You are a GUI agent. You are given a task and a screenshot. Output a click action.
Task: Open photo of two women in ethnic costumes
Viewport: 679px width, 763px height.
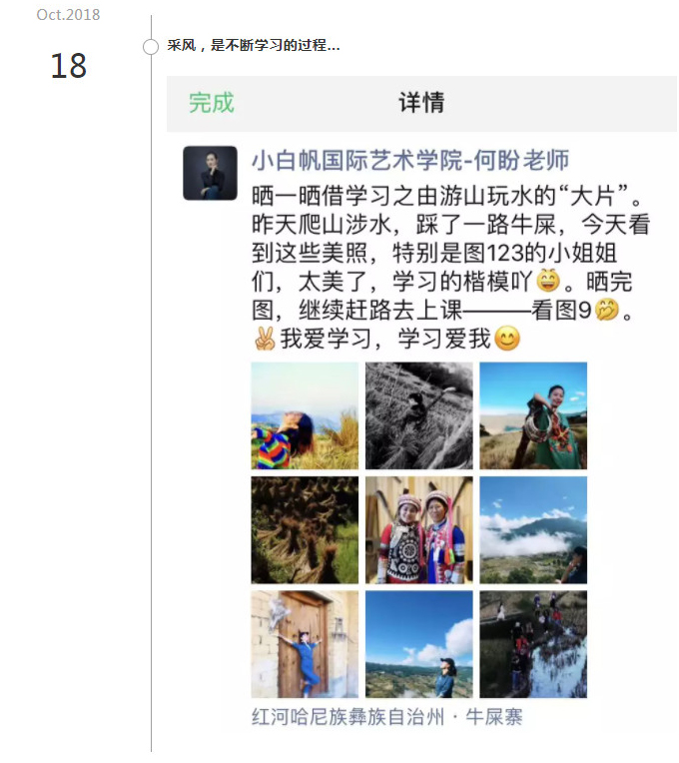click(419, 530)
